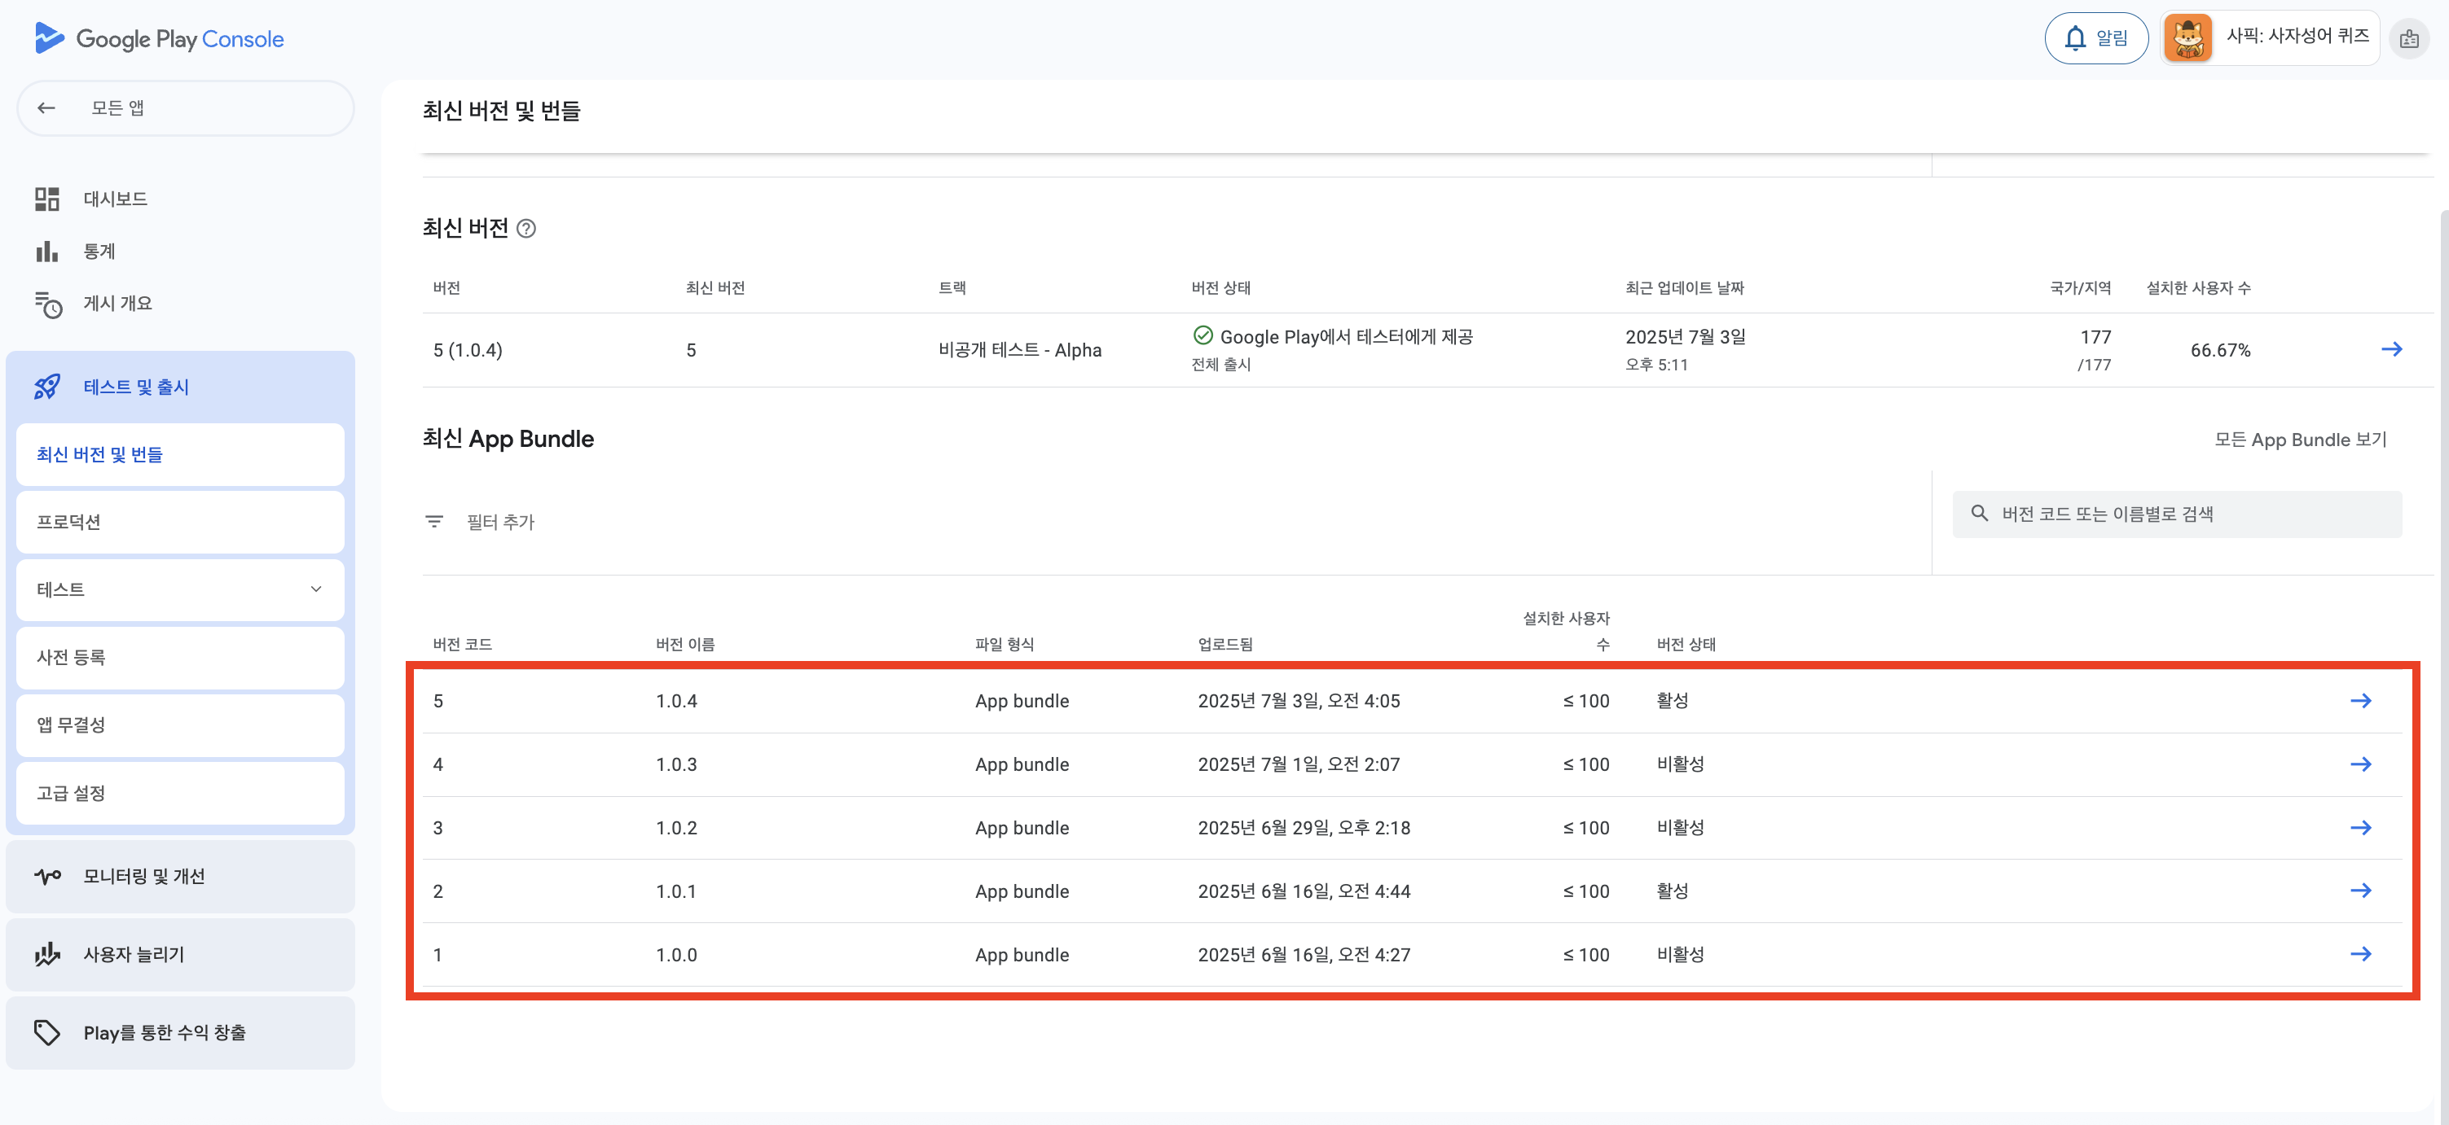The width and height of the screenshot is (2449, 1125).
Task: Click the help icon beside 최신 버전
Action: tap(525, 229)
